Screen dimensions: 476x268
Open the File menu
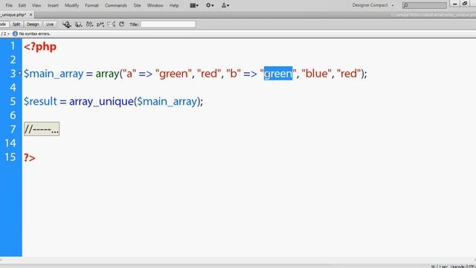click(9, 5)
